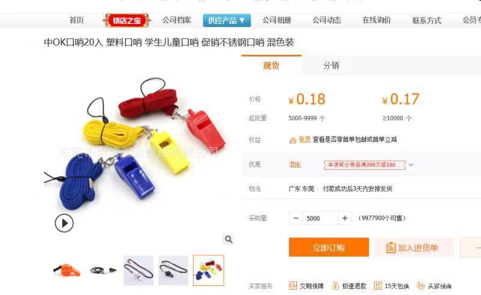Image resolution: width=481 pixels, height=295 pixels.
Task: Click the 加入进货单 button
Action: 414,247
